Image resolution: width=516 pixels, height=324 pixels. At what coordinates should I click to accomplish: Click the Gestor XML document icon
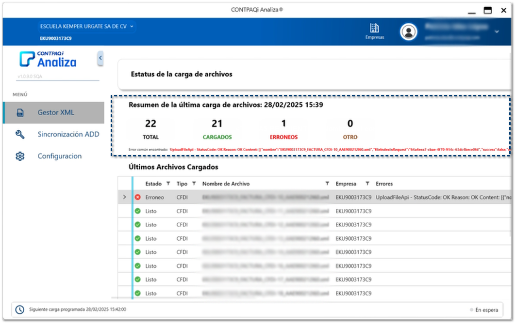pyautogui.click(x=20, y=113)
